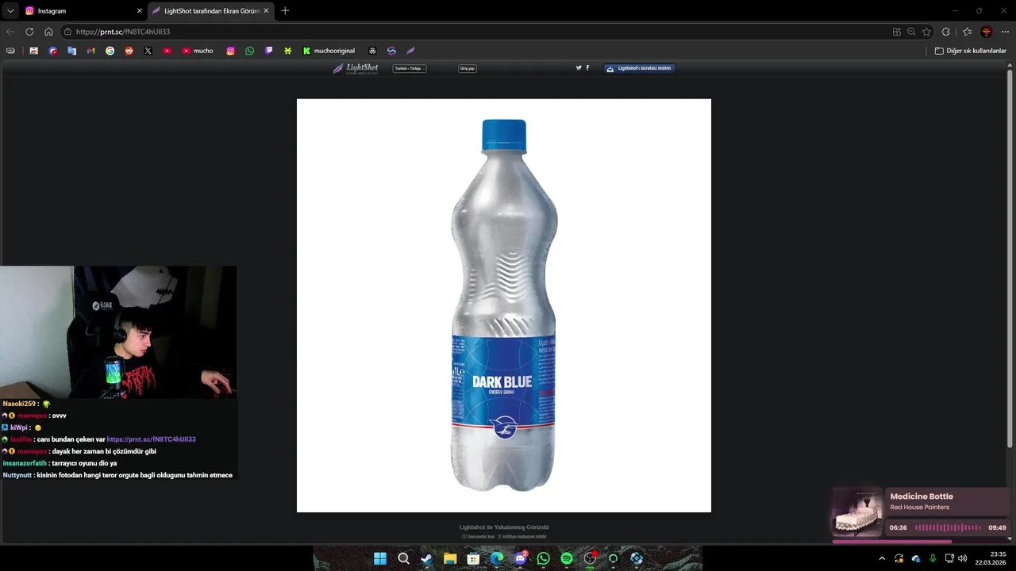Click 'Lightshot'ı ücretsiz indirin' download button
This screenshot has height=571, width=1016.
(639, 68)
